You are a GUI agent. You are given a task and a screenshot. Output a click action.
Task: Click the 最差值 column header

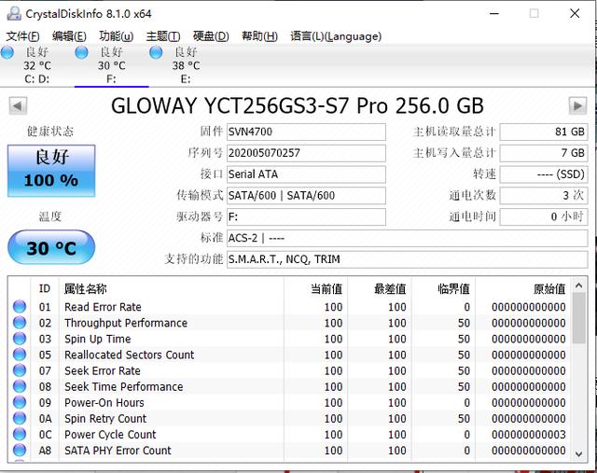point(380,288)
